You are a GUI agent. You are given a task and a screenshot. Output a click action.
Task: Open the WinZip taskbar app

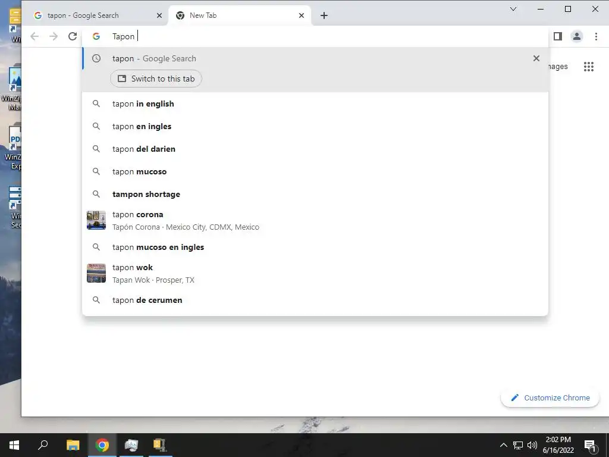point(160,445)
